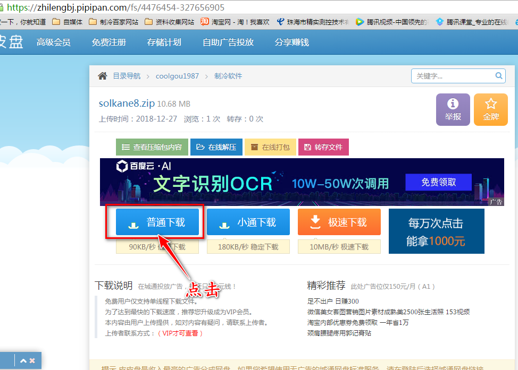This screenshot has width=518, height=370.
Task: Click 此处广告位仅150元/月 (A1) text
Action: [x=393, y=286]
